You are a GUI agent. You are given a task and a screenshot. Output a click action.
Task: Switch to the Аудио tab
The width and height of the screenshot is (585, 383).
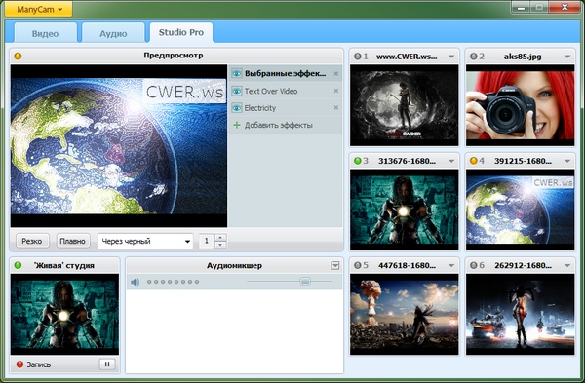[x=113, y=33]
